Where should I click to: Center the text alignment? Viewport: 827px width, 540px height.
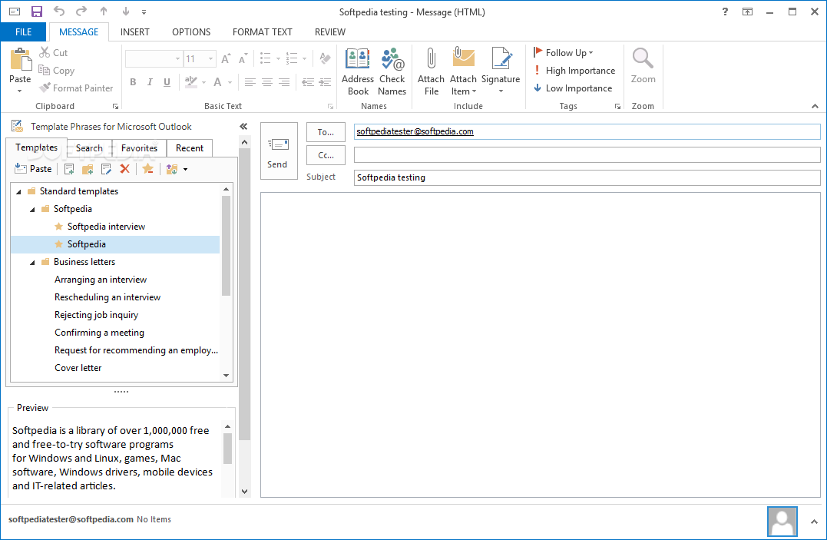click(x=267, y=82)
